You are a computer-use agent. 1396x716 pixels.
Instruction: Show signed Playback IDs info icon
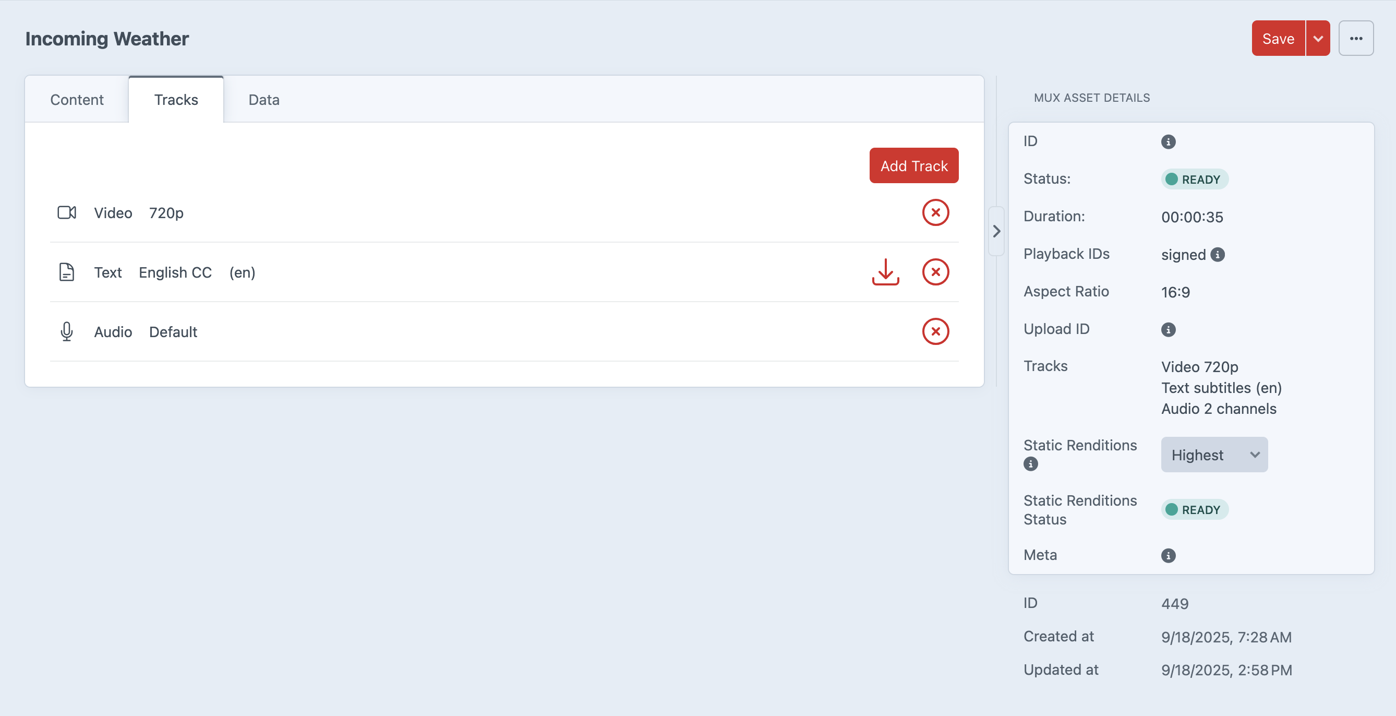click(x=1217, y=254)
